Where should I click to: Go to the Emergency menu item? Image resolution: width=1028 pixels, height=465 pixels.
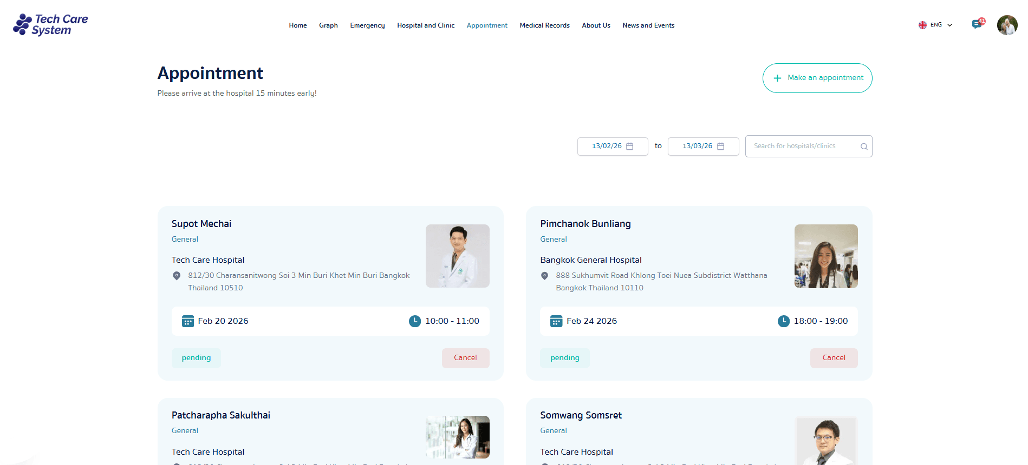pos(367,25)
